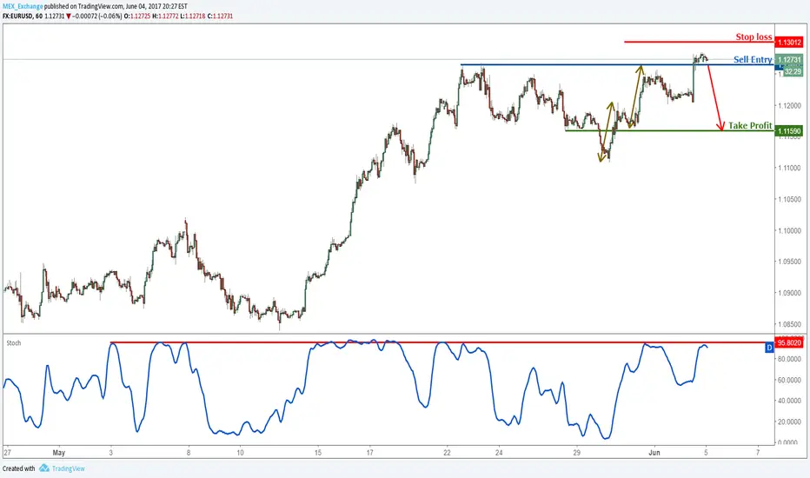Open the TradingView logo link at bottom

tap(62, 468)
